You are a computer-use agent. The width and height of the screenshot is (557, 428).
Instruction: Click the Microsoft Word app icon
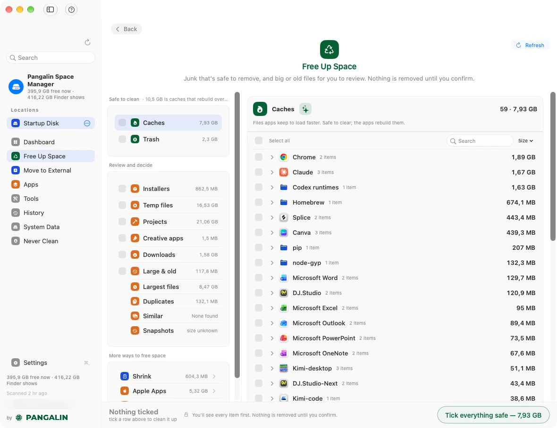(x=284, y=278)
